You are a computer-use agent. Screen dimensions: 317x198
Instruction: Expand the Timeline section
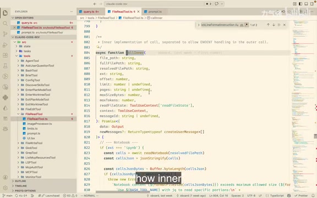coord(43,186)
